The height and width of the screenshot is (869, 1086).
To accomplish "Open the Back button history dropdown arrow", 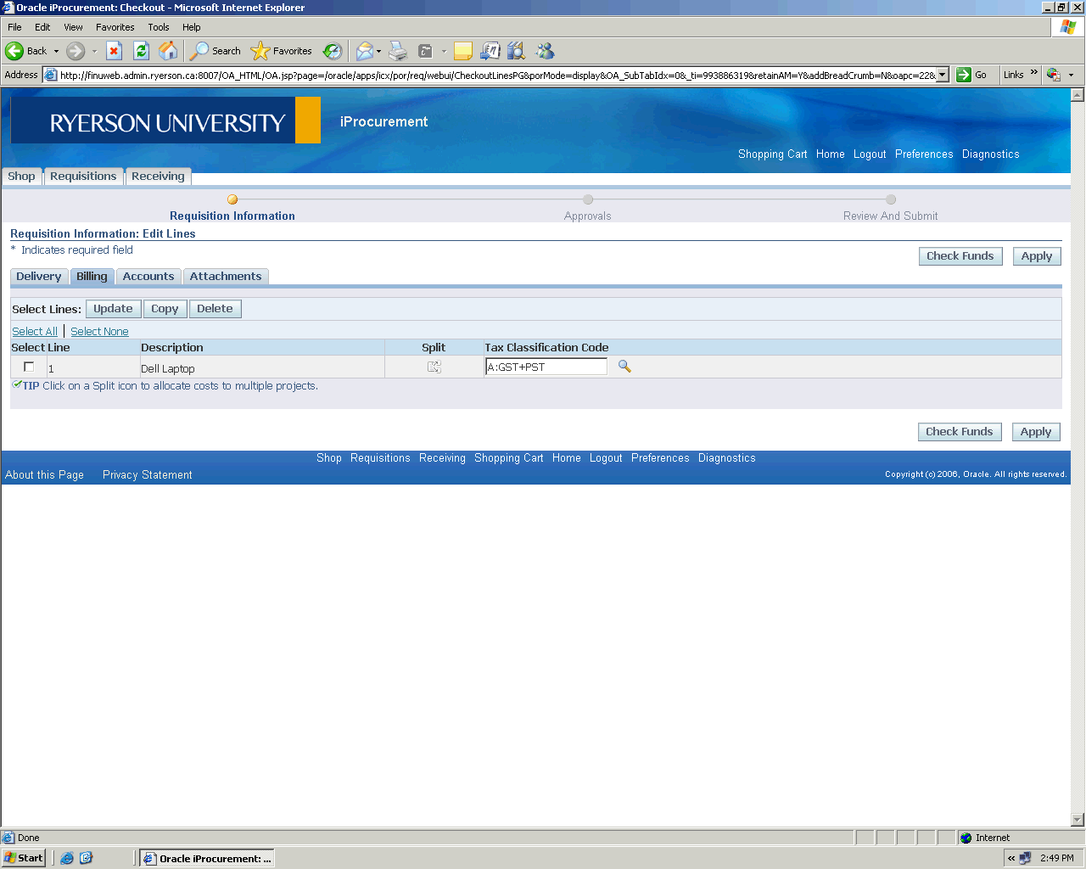I will click(57, 51).
